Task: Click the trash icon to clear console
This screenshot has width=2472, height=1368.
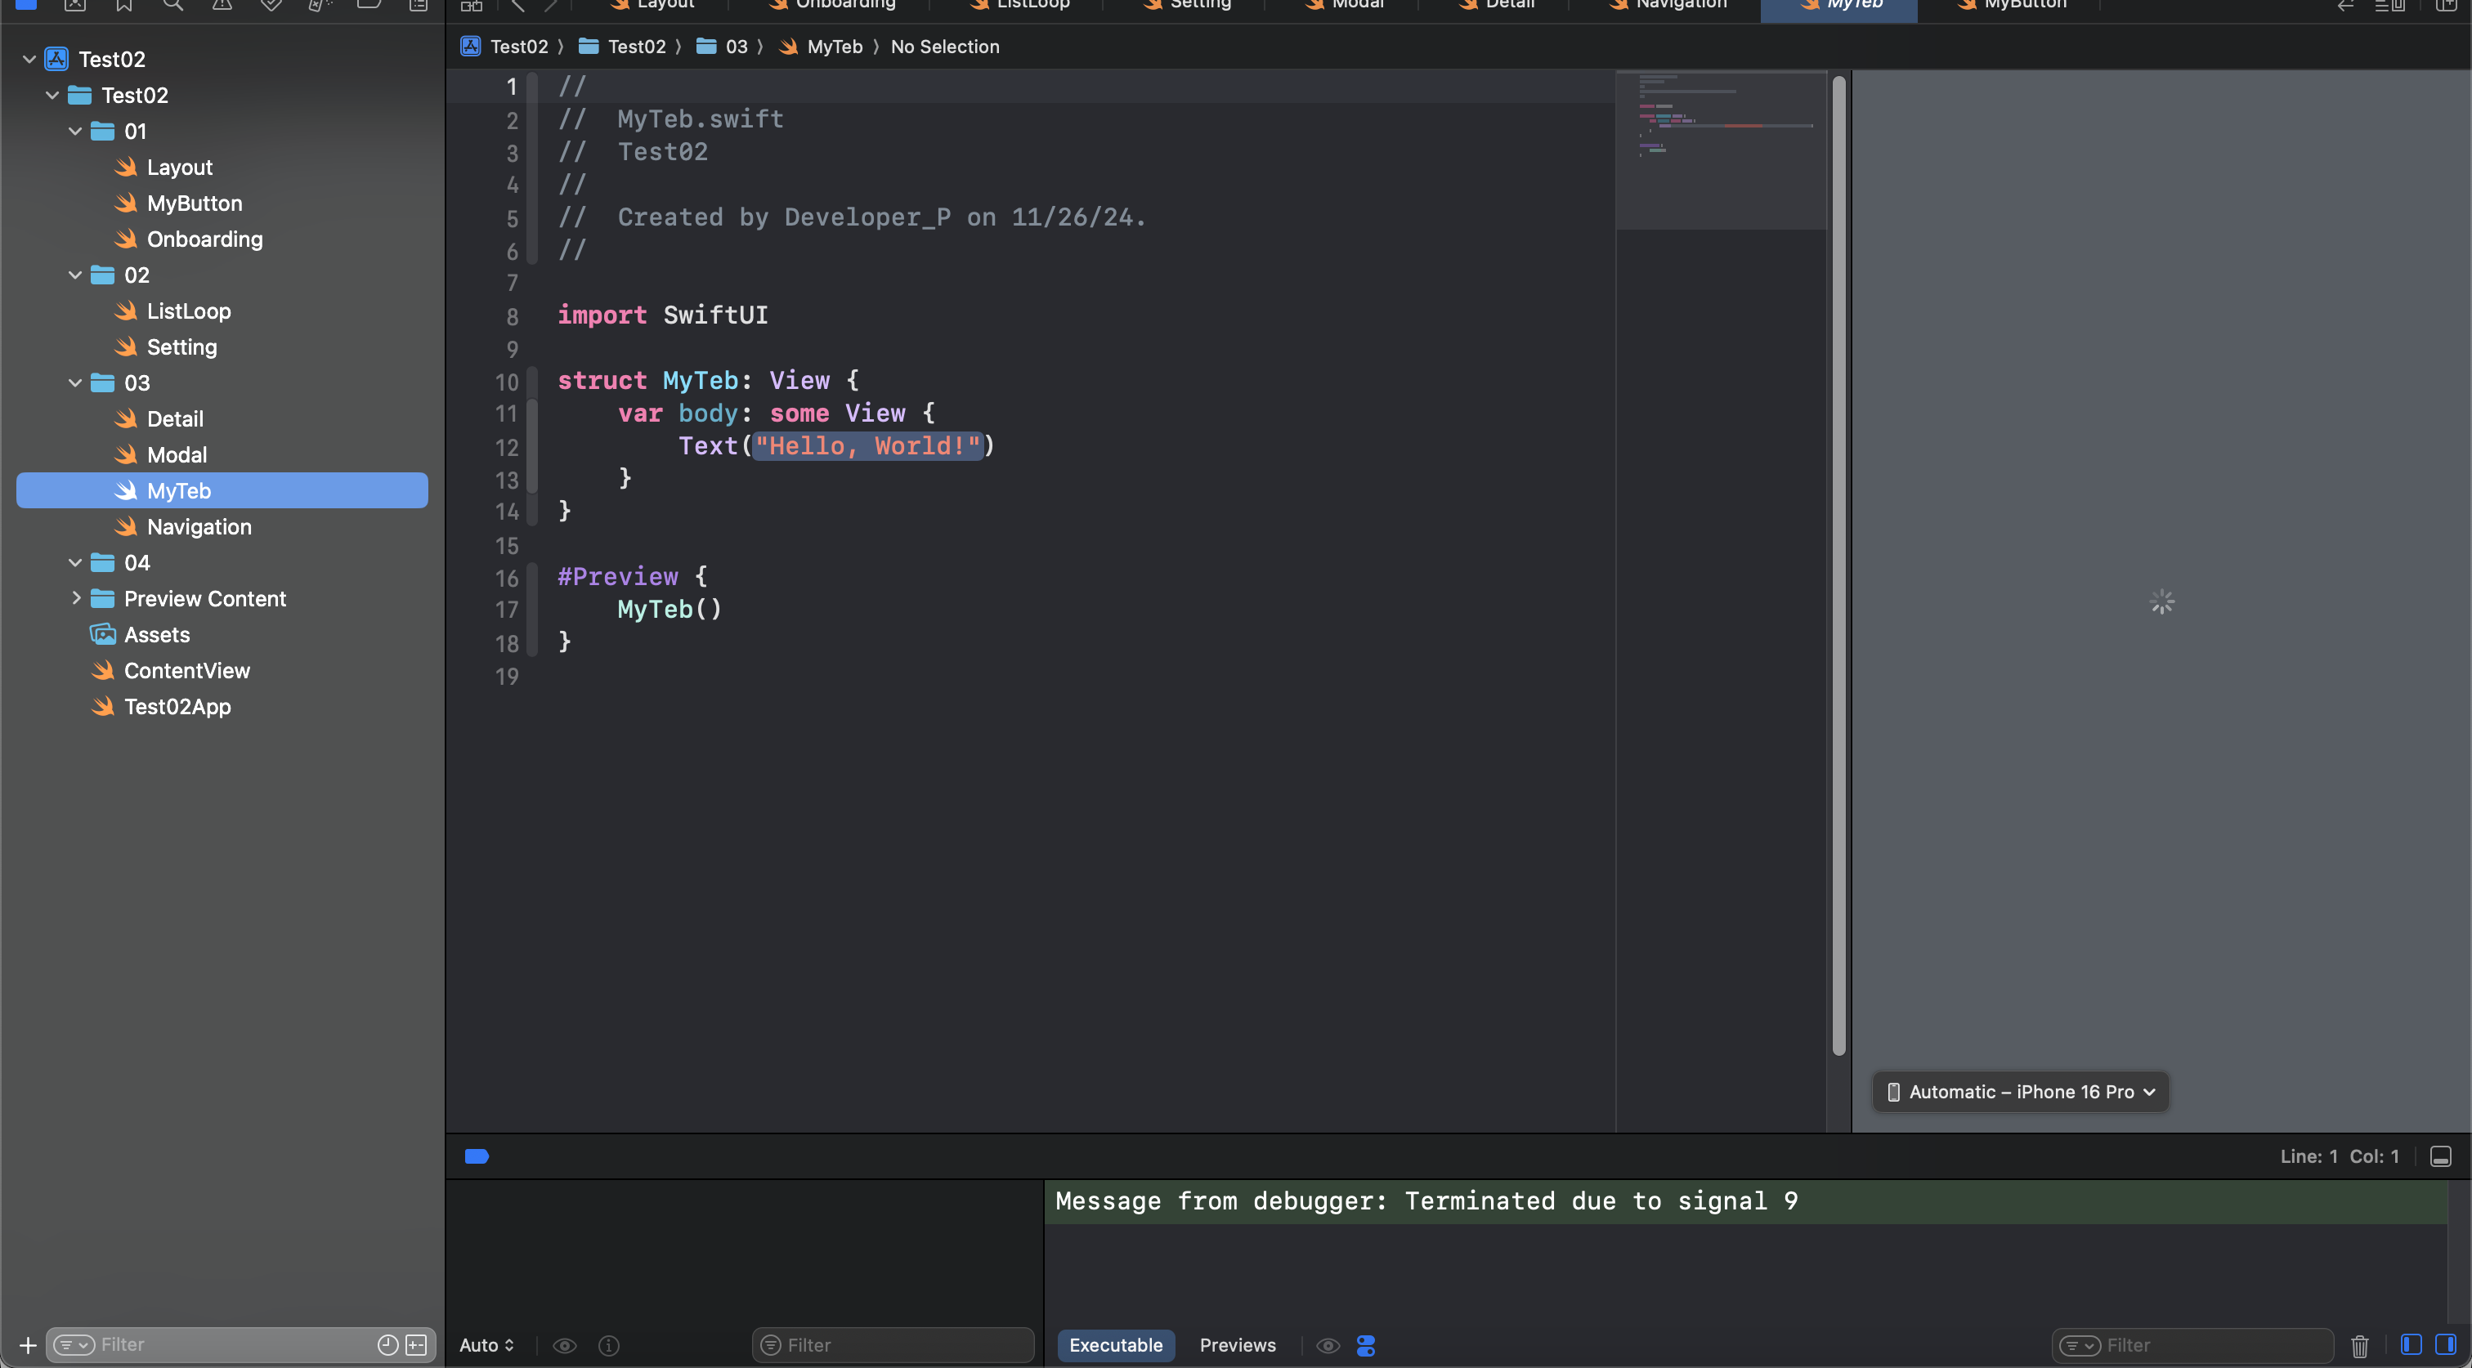Action: [x=2360, y=1345]
